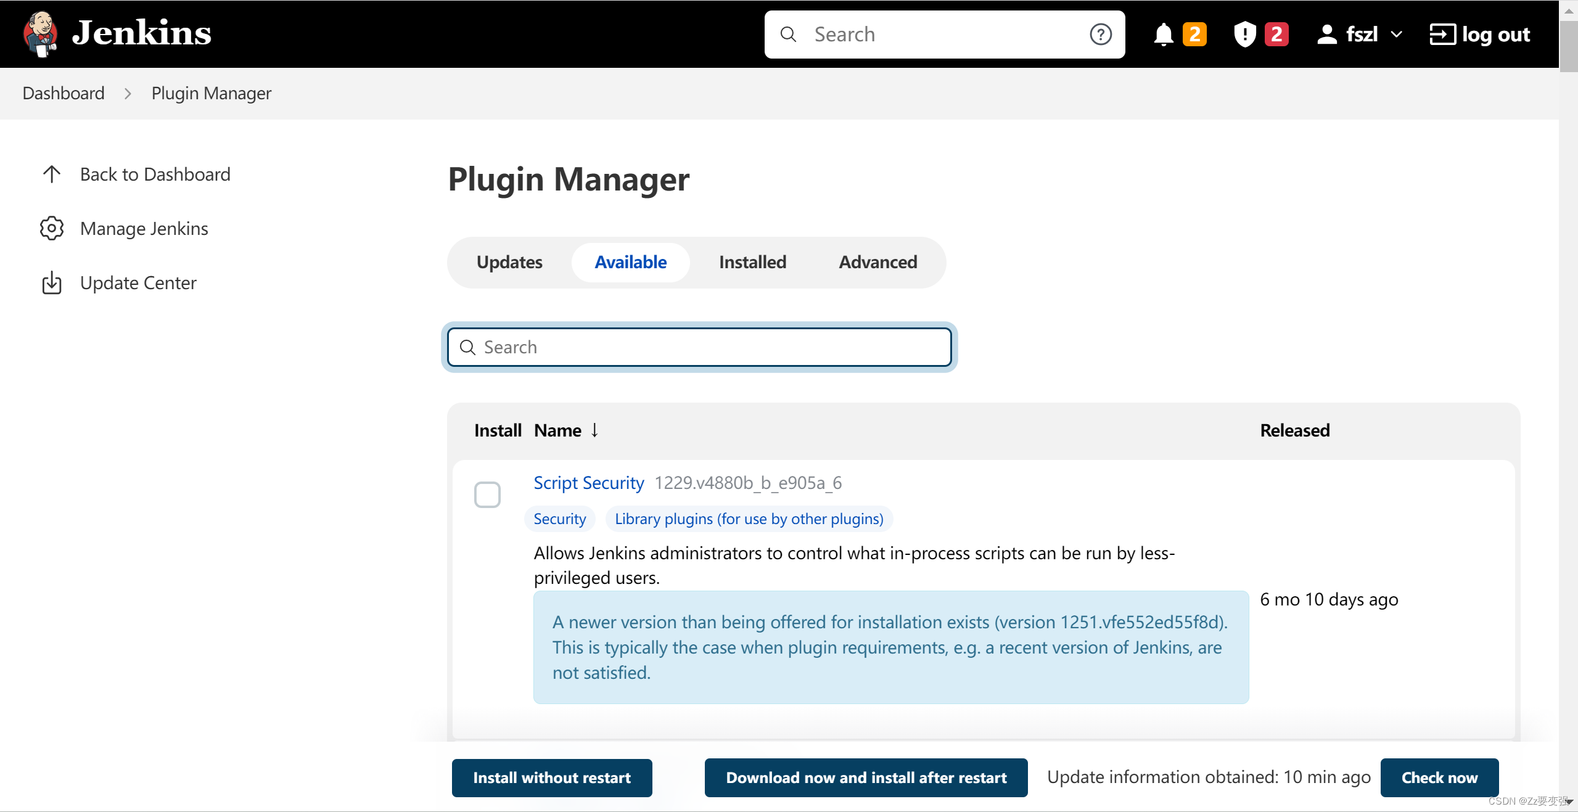Open the notifications bell icon
The width and height of the screenshot is (1578, 812).
[x=1163, y=35]
